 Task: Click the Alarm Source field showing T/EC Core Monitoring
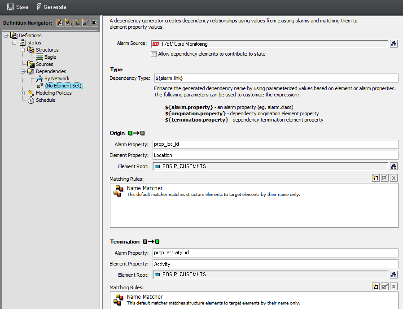(269, 44)
